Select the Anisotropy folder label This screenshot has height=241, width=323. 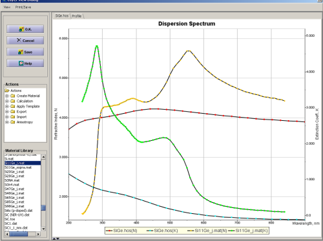[25, 122]
